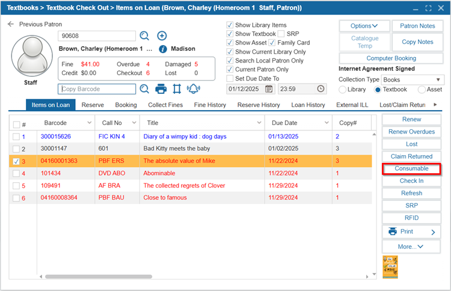Screen dimensions: 451x291
Task: Open the clock time picker for 23:59
Action: click(321, 89)
